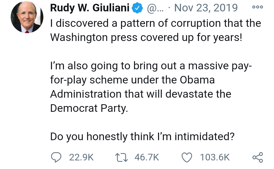This screenshot has width=274, height=169.
Task: Open the three-dot more options menu
Action: [x=258, y=8]
